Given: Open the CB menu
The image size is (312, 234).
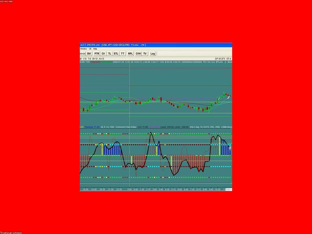Looking at the screenshot, I should coord(90,49).
